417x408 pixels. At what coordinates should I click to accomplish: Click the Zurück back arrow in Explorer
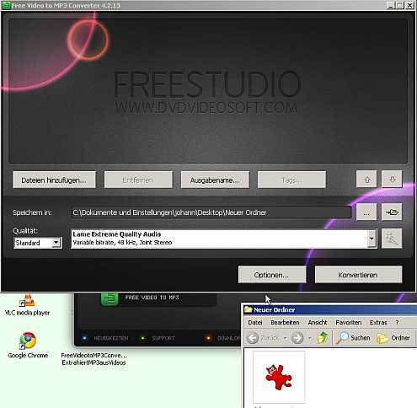point(253,338)
